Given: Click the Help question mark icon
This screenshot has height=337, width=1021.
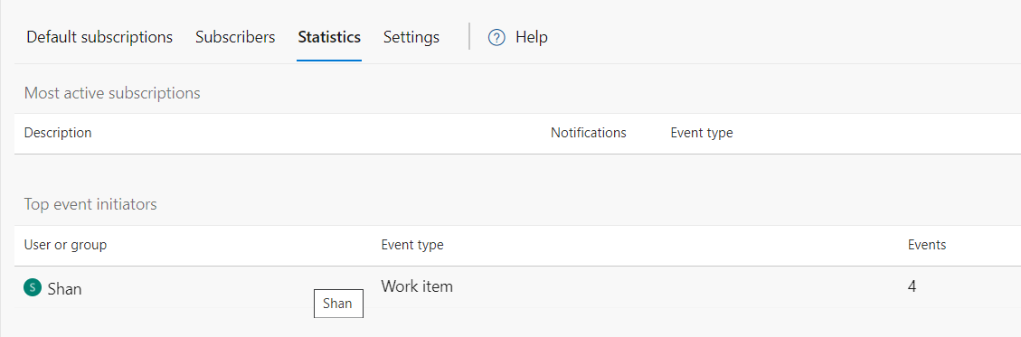Looking at the screenshot, I should 496,38.
